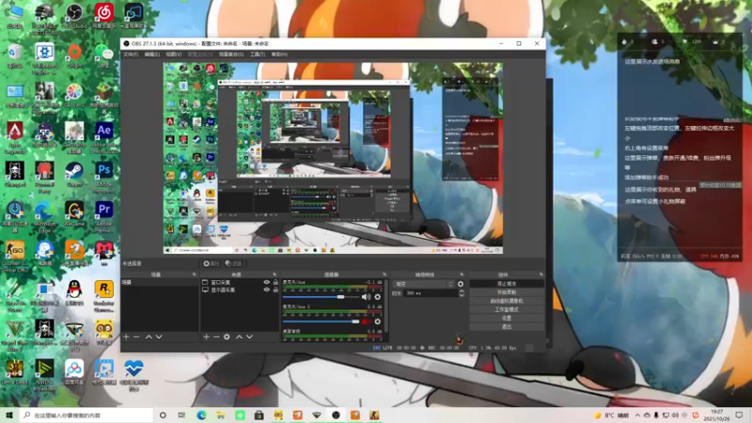Unmute the red Mic/Aux 2 speaker icon
752x423 pixels.
(x=365, y=321)
